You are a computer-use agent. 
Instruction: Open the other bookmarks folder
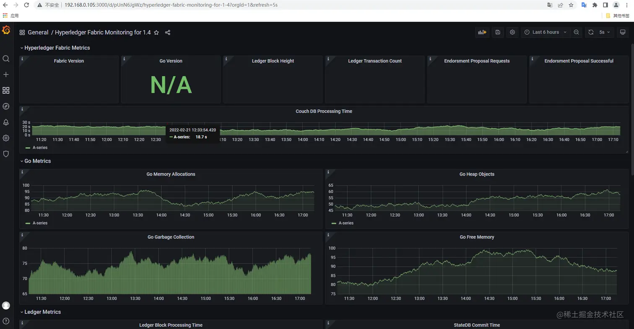pyautogui.click(x=618, y=16)
